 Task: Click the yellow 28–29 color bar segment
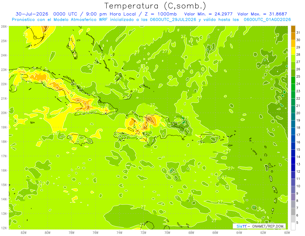(293, 51)
